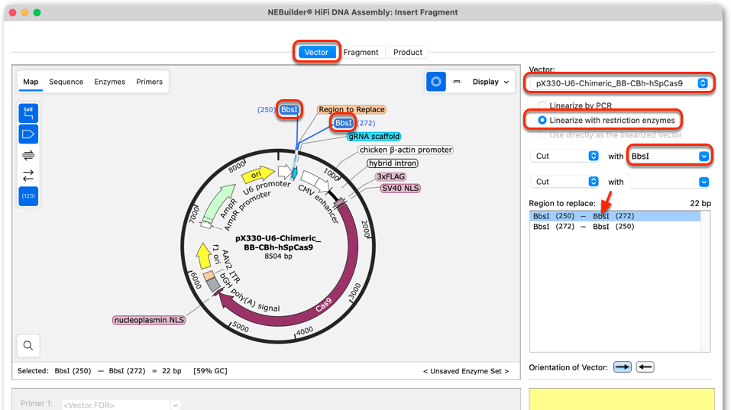Toggle the show translations double-arrow icon
731x410 pixels.
[x=28, y=175]
